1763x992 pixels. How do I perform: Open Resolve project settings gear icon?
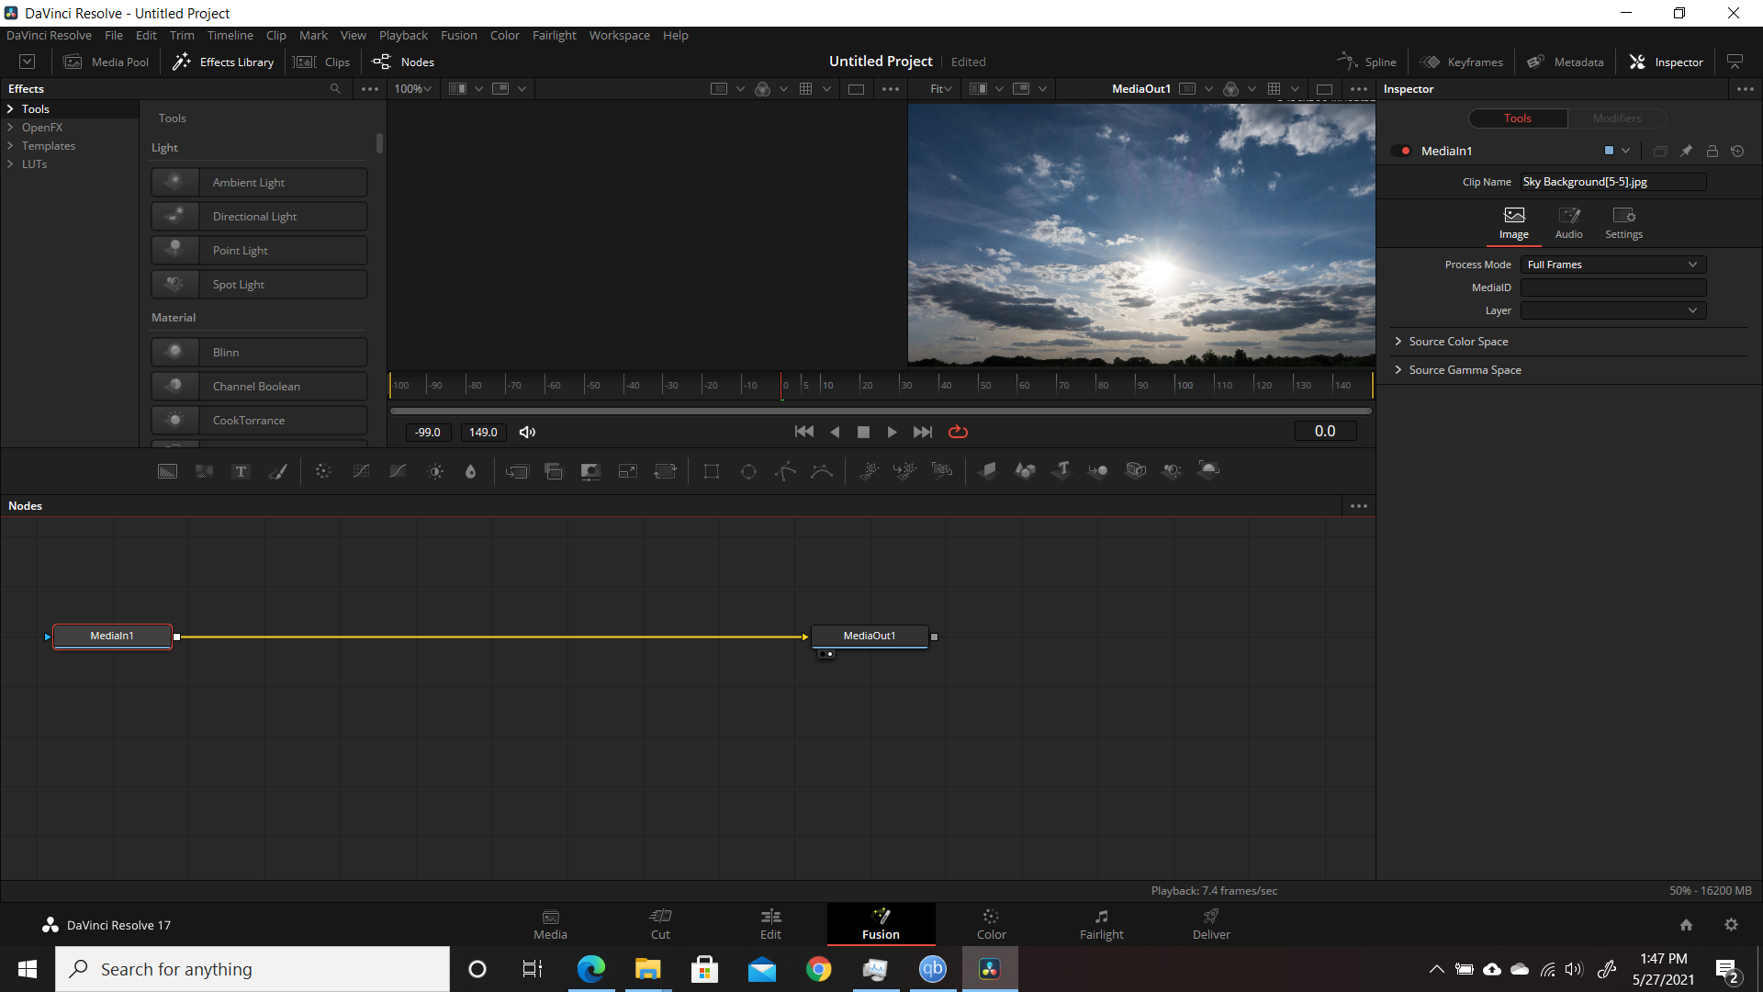[x=1731, y=925]
